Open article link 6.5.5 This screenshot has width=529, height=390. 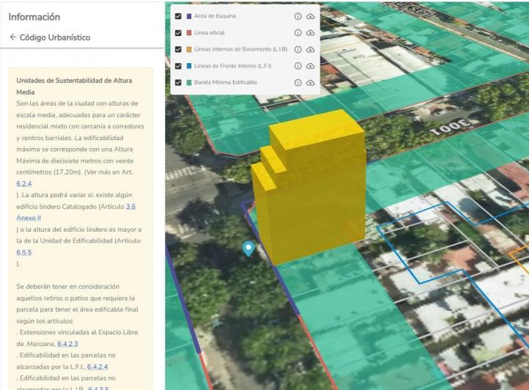[24, 252]
